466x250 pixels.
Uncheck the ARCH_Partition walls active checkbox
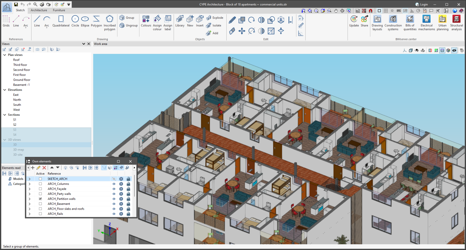(40, 199)
